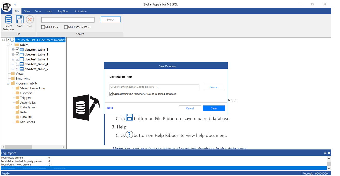Viewport: 340px width, 176px height.
Task: Click the search text input field
Action: (x=68, y=20)
